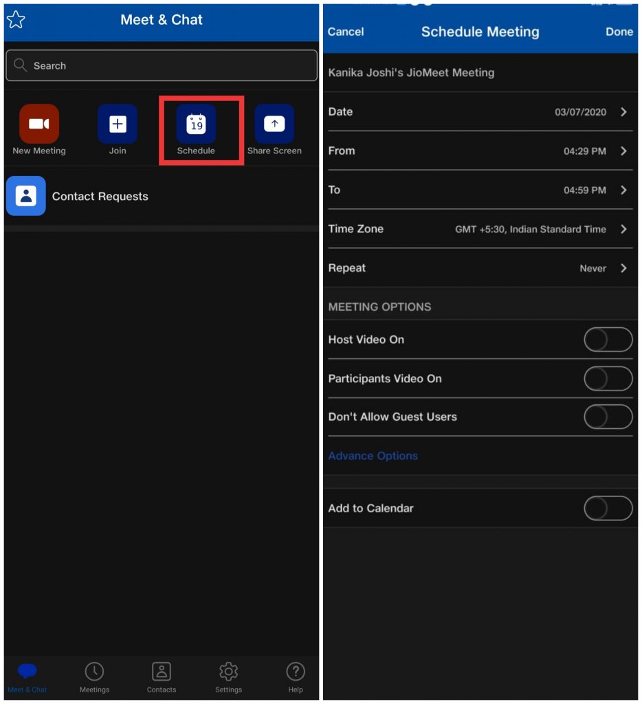
Task: Tap the Time Zone label
Action: [355, 229]
